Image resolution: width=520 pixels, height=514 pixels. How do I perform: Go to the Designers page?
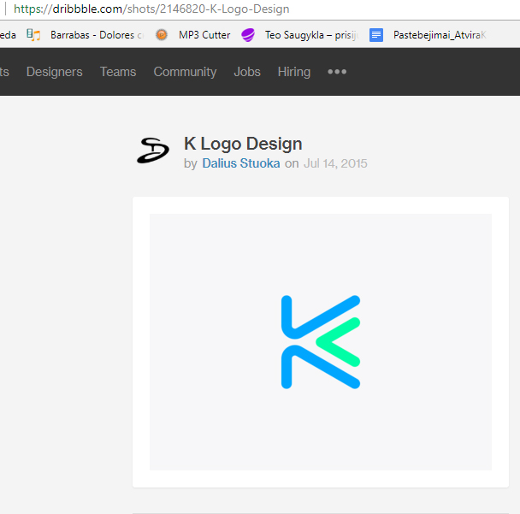(x=54, y=72)
